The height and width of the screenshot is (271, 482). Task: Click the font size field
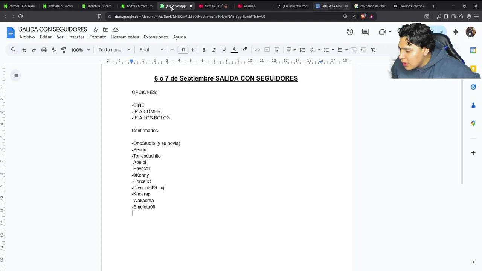click(x=183, y=50)
